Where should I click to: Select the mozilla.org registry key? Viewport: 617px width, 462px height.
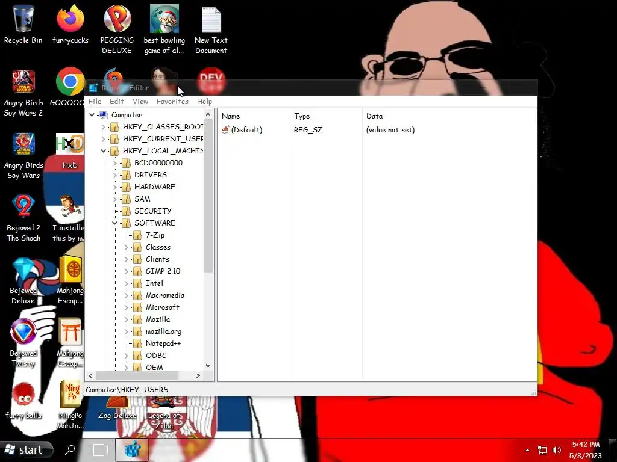[x=164, y=331]
